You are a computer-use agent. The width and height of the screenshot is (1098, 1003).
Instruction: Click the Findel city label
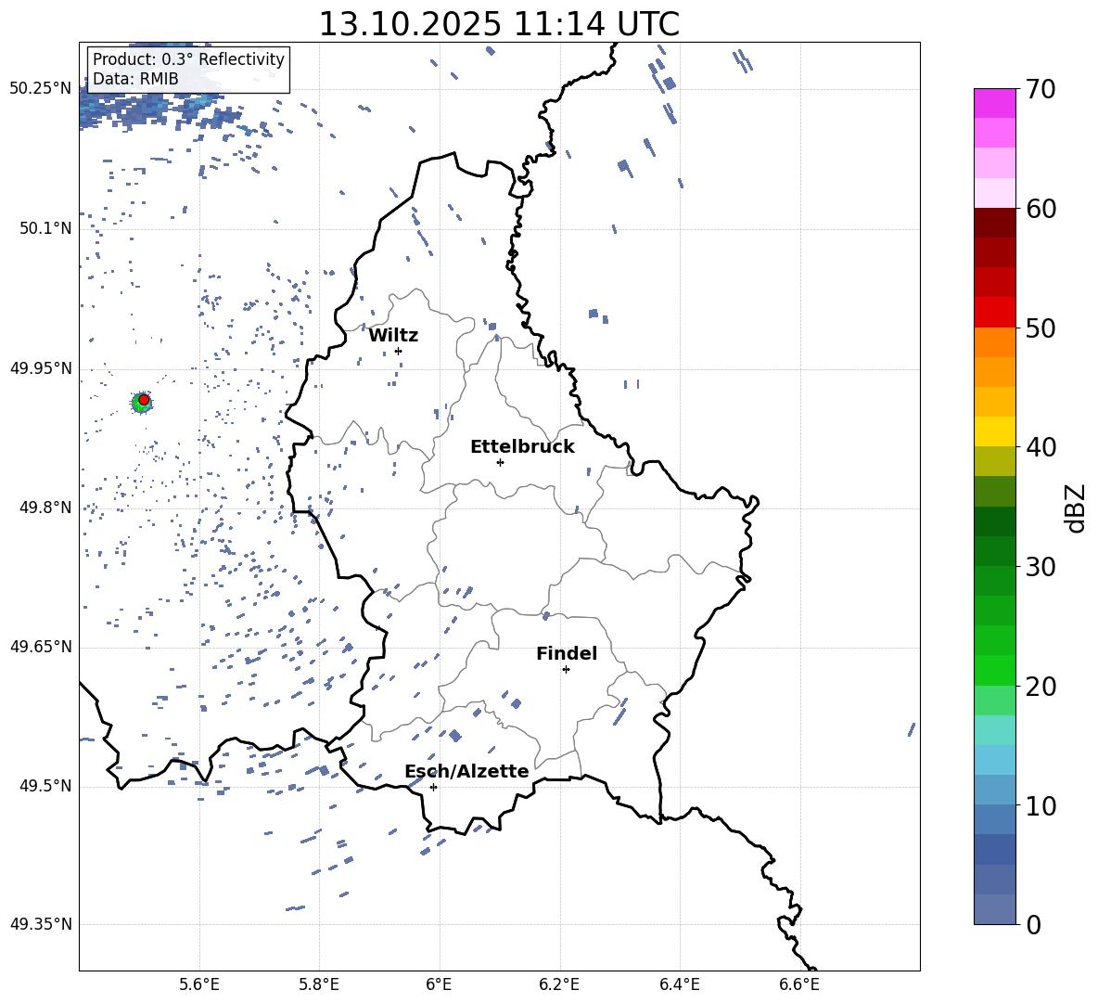567,653
